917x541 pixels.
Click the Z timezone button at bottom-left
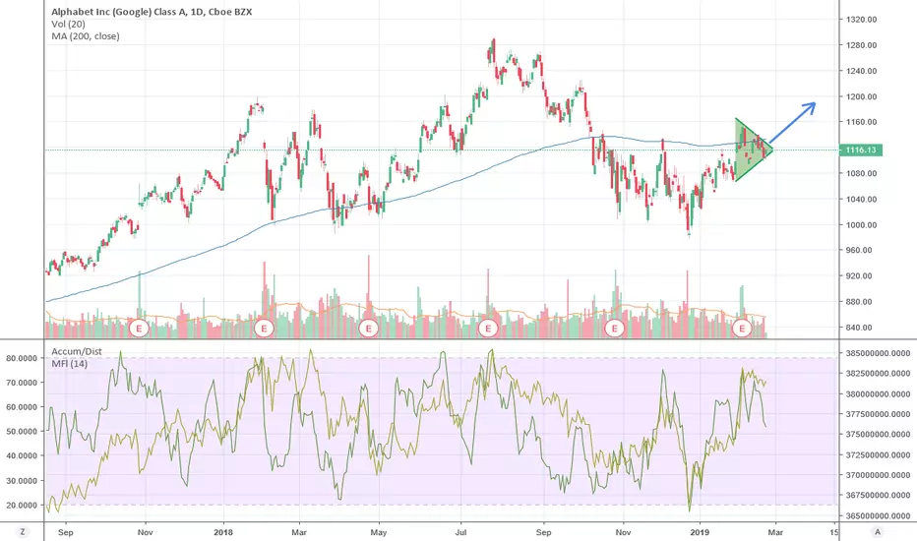(23, 531)
